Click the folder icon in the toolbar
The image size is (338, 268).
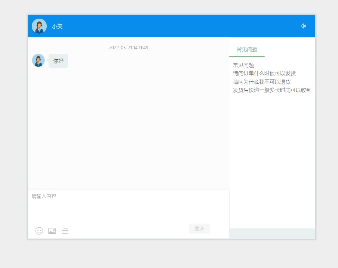pyautogui.click(x=65, y=231)
